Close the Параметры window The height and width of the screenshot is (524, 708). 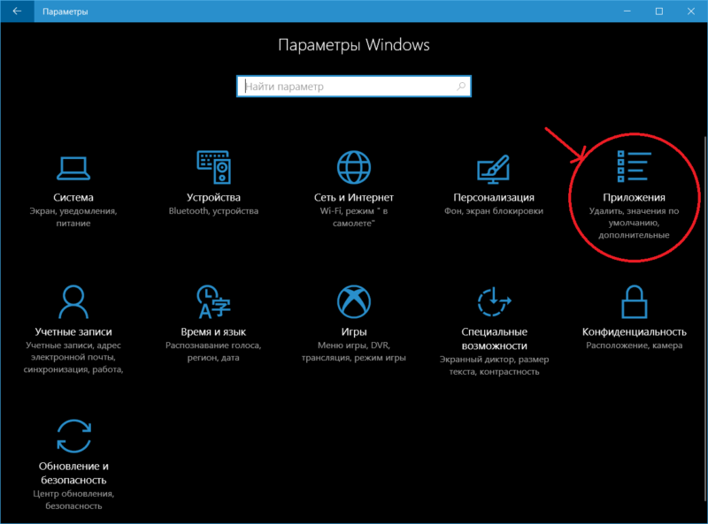point(691,11)
